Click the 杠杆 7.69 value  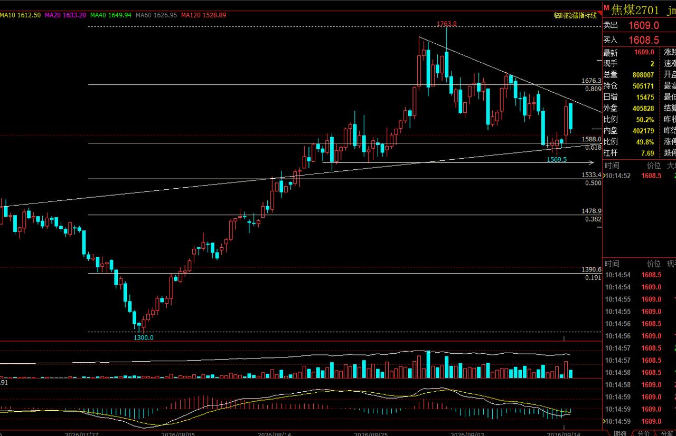[x=647, y=153]
